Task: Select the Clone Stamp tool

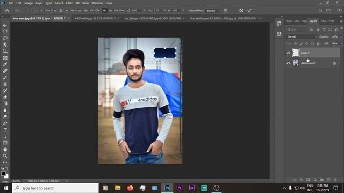Action: click(5, 84)
